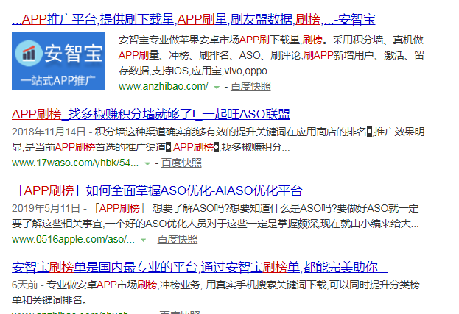Image resolution: width=459 pixels, height=314 pixels.
Task: Open 百度快照 for the anzhibao.com result
Action: (250, 87)
